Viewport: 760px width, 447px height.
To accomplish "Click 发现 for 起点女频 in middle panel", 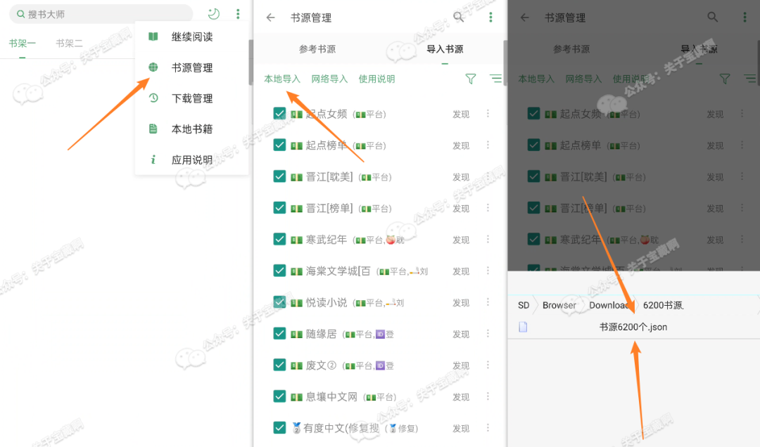I will point(461,115).
